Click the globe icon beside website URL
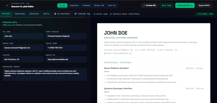Screen dimensions: 217x103 point(105,53)
